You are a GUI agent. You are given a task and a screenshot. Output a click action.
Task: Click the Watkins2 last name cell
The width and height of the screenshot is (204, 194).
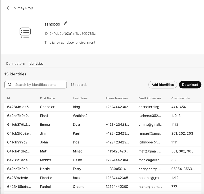(x=80, y=116)
